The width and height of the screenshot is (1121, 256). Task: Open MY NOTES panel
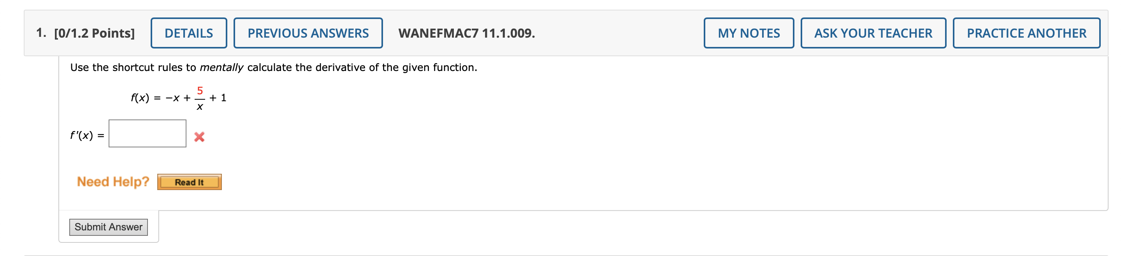click(749, 32)
